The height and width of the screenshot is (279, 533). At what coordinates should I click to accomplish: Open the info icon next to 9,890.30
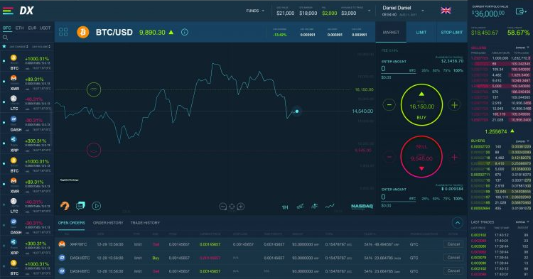(185, 32)
